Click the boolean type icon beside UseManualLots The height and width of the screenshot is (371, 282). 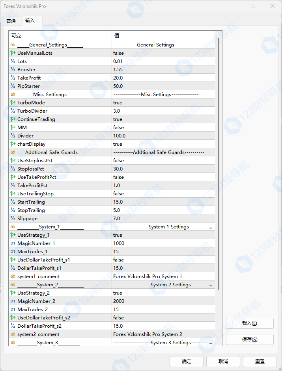[13, 53]
